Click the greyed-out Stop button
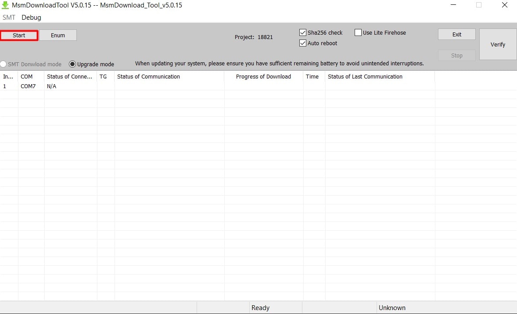517x314 pixels. coord(457,55)
